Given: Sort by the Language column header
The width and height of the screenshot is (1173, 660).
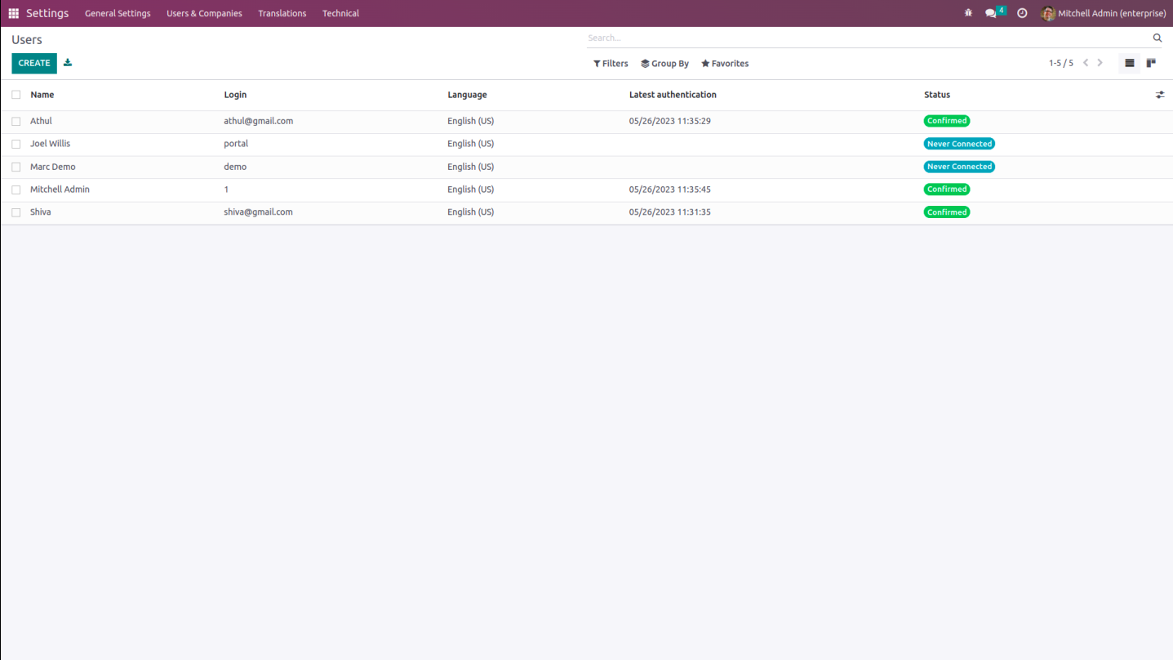Looking at the screenshot, I should coord(467,95).
